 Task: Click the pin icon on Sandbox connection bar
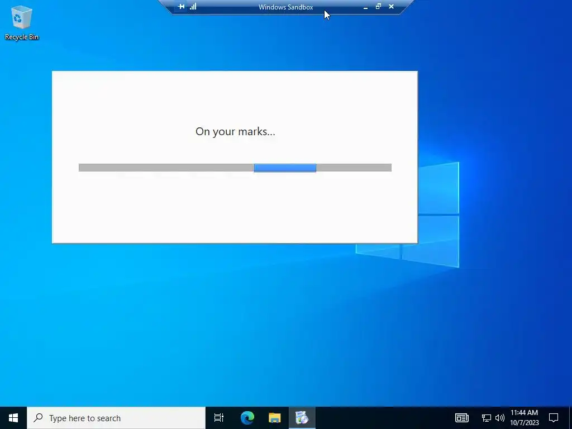coord(181,7)
